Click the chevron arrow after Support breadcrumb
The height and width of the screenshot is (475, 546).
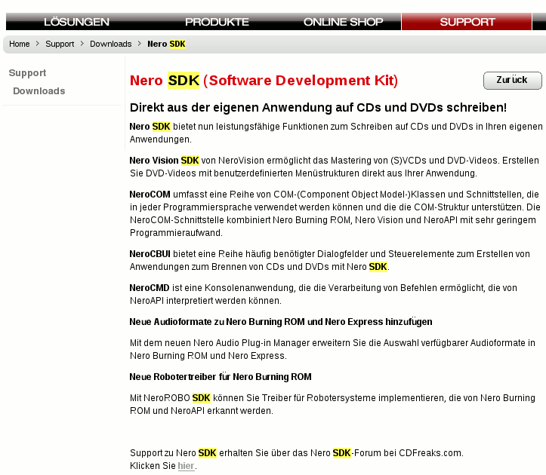coord(82,44)
